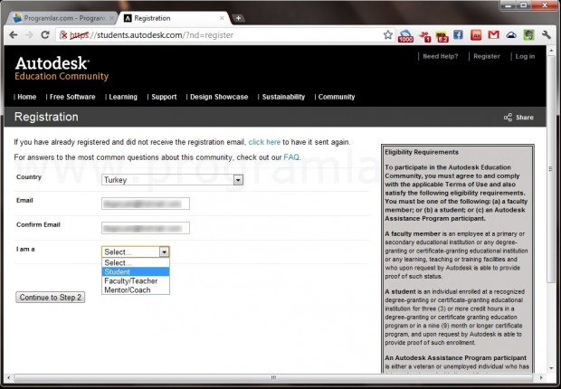Click the Confirm Email input field
Image resolution: width=561 pixels, height=389 pixels.
[146, 228]
